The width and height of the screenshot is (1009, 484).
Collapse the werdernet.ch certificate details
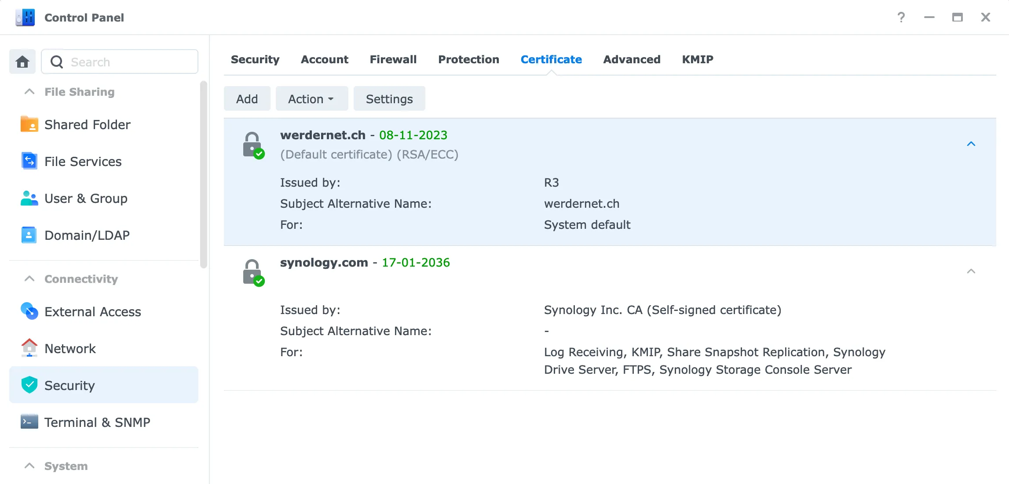tap(971, 144)
